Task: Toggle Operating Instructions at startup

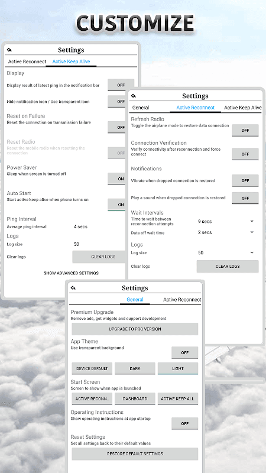Action: coord(185,423)
